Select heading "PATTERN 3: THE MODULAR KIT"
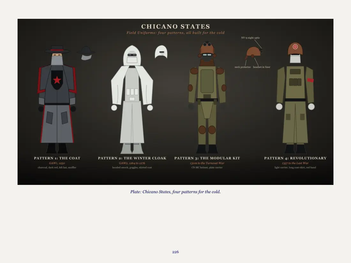This screenshot has height=263, width=351. [207, 158]
